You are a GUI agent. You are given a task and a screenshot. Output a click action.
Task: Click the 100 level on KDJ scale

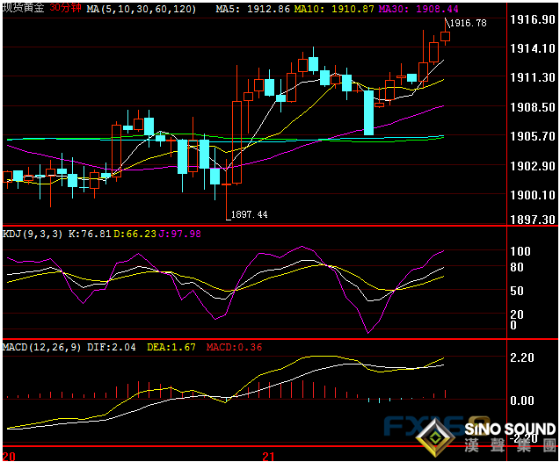520,251
